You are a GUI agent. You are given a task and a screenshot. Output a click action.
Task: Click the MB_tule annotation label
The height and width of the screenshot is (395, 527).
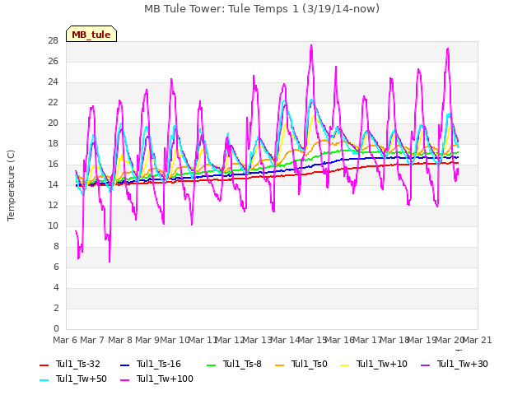click(x=91, y=34)
